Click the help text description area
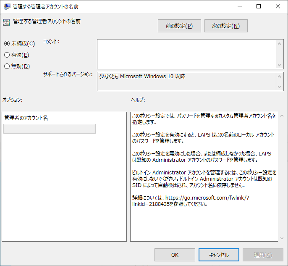 pos(204,160)
